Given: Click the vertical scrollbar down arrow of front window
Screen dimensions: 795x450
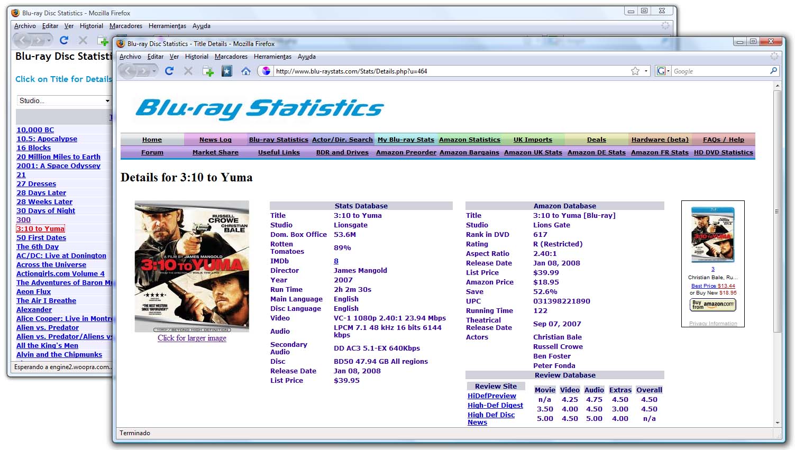Looking at the screenshot, I should 777,423.
